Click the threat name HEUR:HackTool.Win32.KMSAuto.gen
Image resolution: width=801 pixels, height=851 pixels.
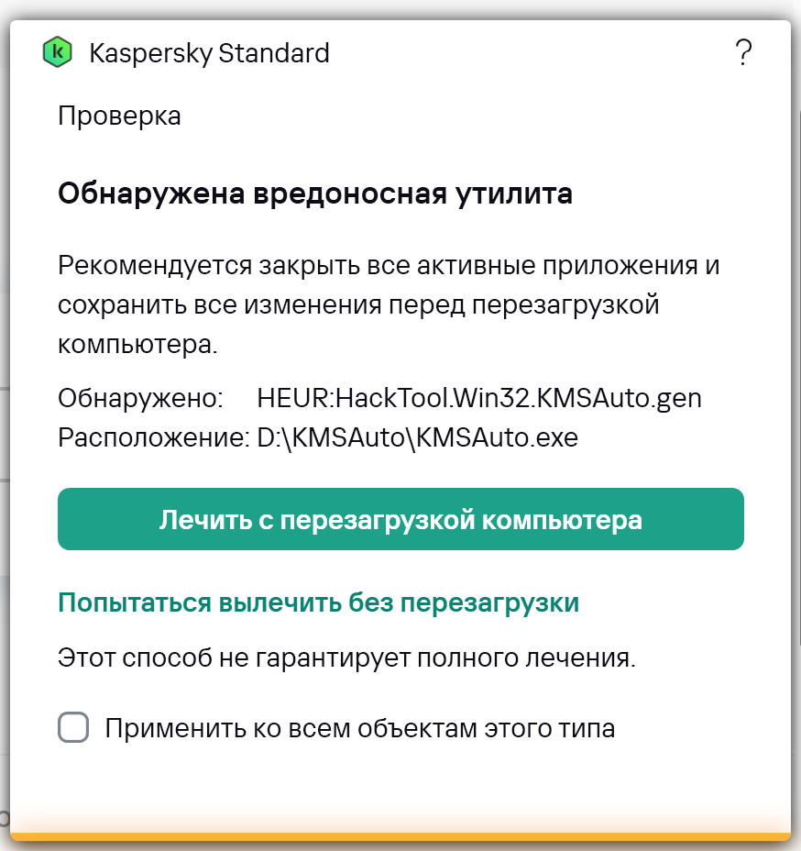pyautogui.click(x=479, y=398)
